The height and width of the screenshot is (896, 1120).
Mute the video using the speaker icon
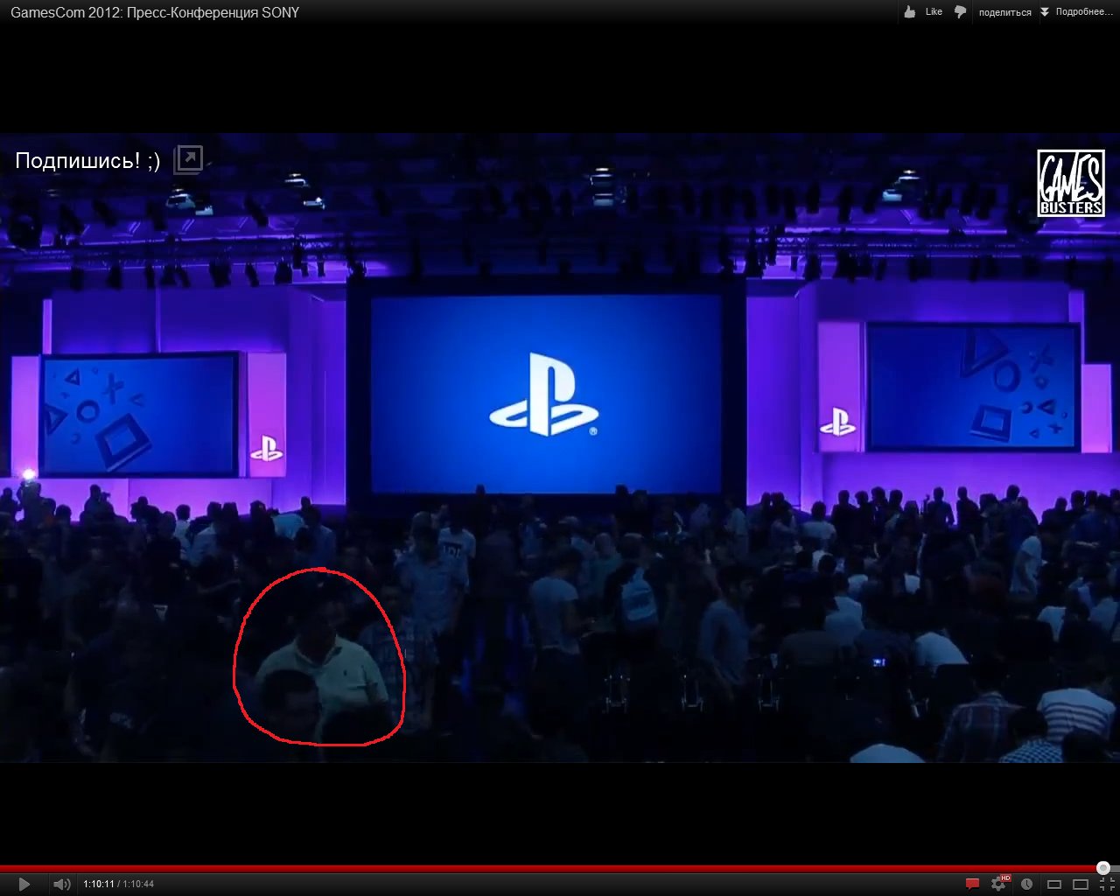61,884
